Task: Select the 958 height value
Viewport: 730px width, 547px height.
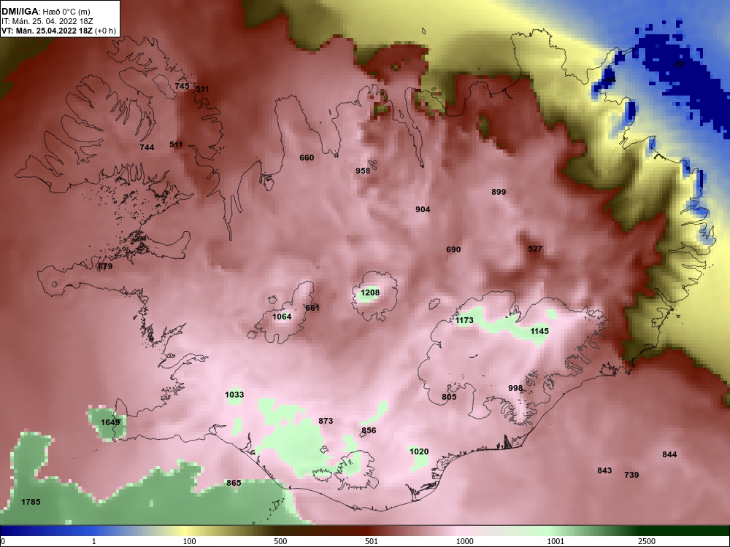Action: [x=363, y=171]
